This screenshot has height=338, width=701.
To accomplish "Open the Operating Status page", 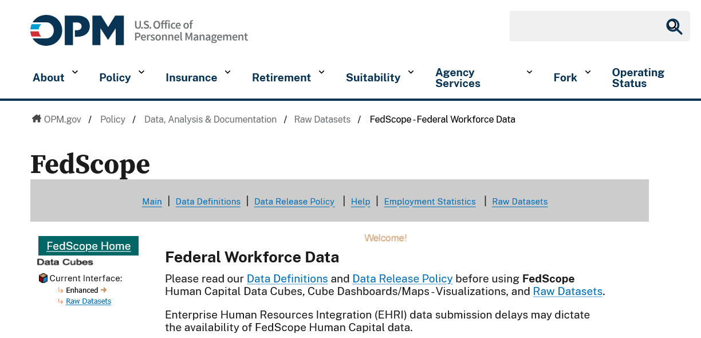I will coord(638,78).
